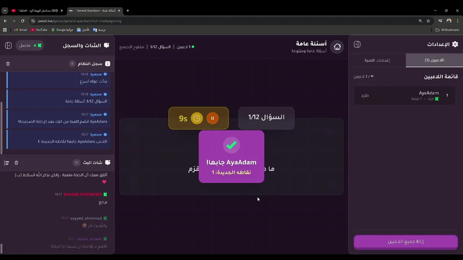Close the YouTube browser tab
The image size is (463, 260).
61,10
